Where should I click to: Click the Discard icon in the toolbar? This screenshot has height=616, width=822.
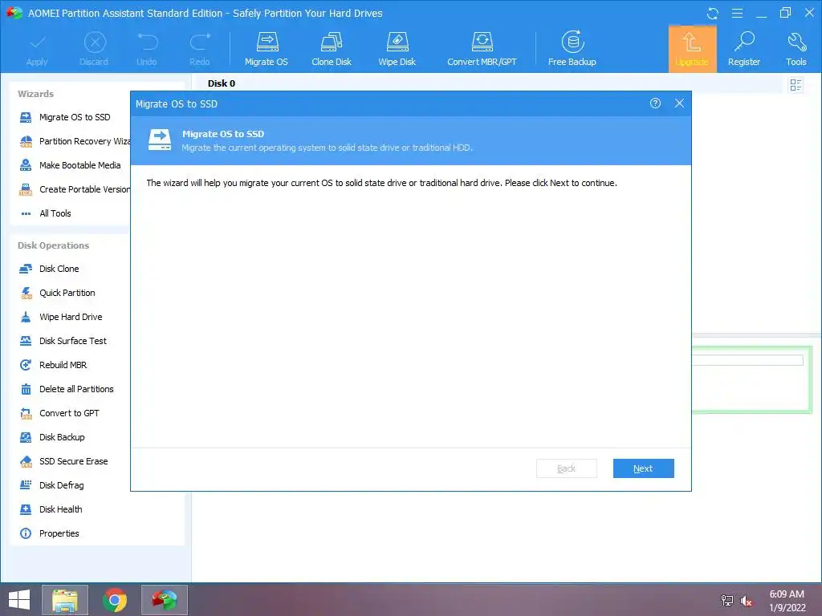pyautogui.click(x=94, y=49)
